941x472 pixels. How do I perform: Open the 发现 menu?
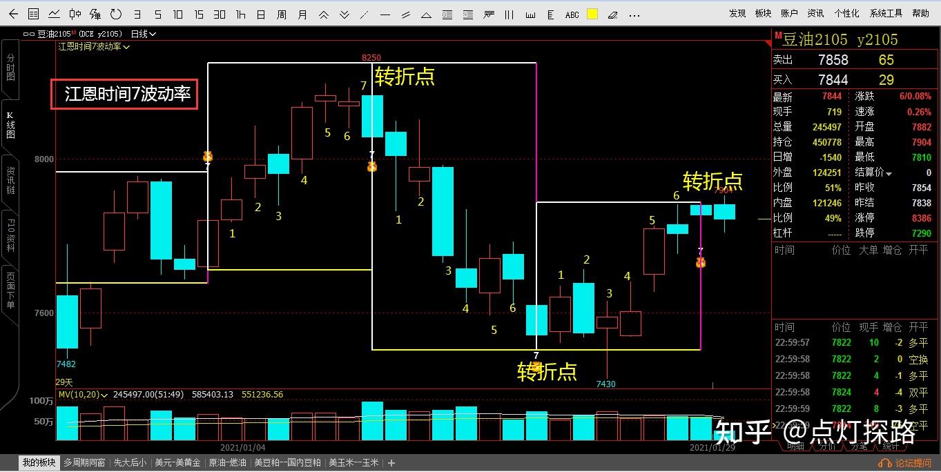(737, 13)
